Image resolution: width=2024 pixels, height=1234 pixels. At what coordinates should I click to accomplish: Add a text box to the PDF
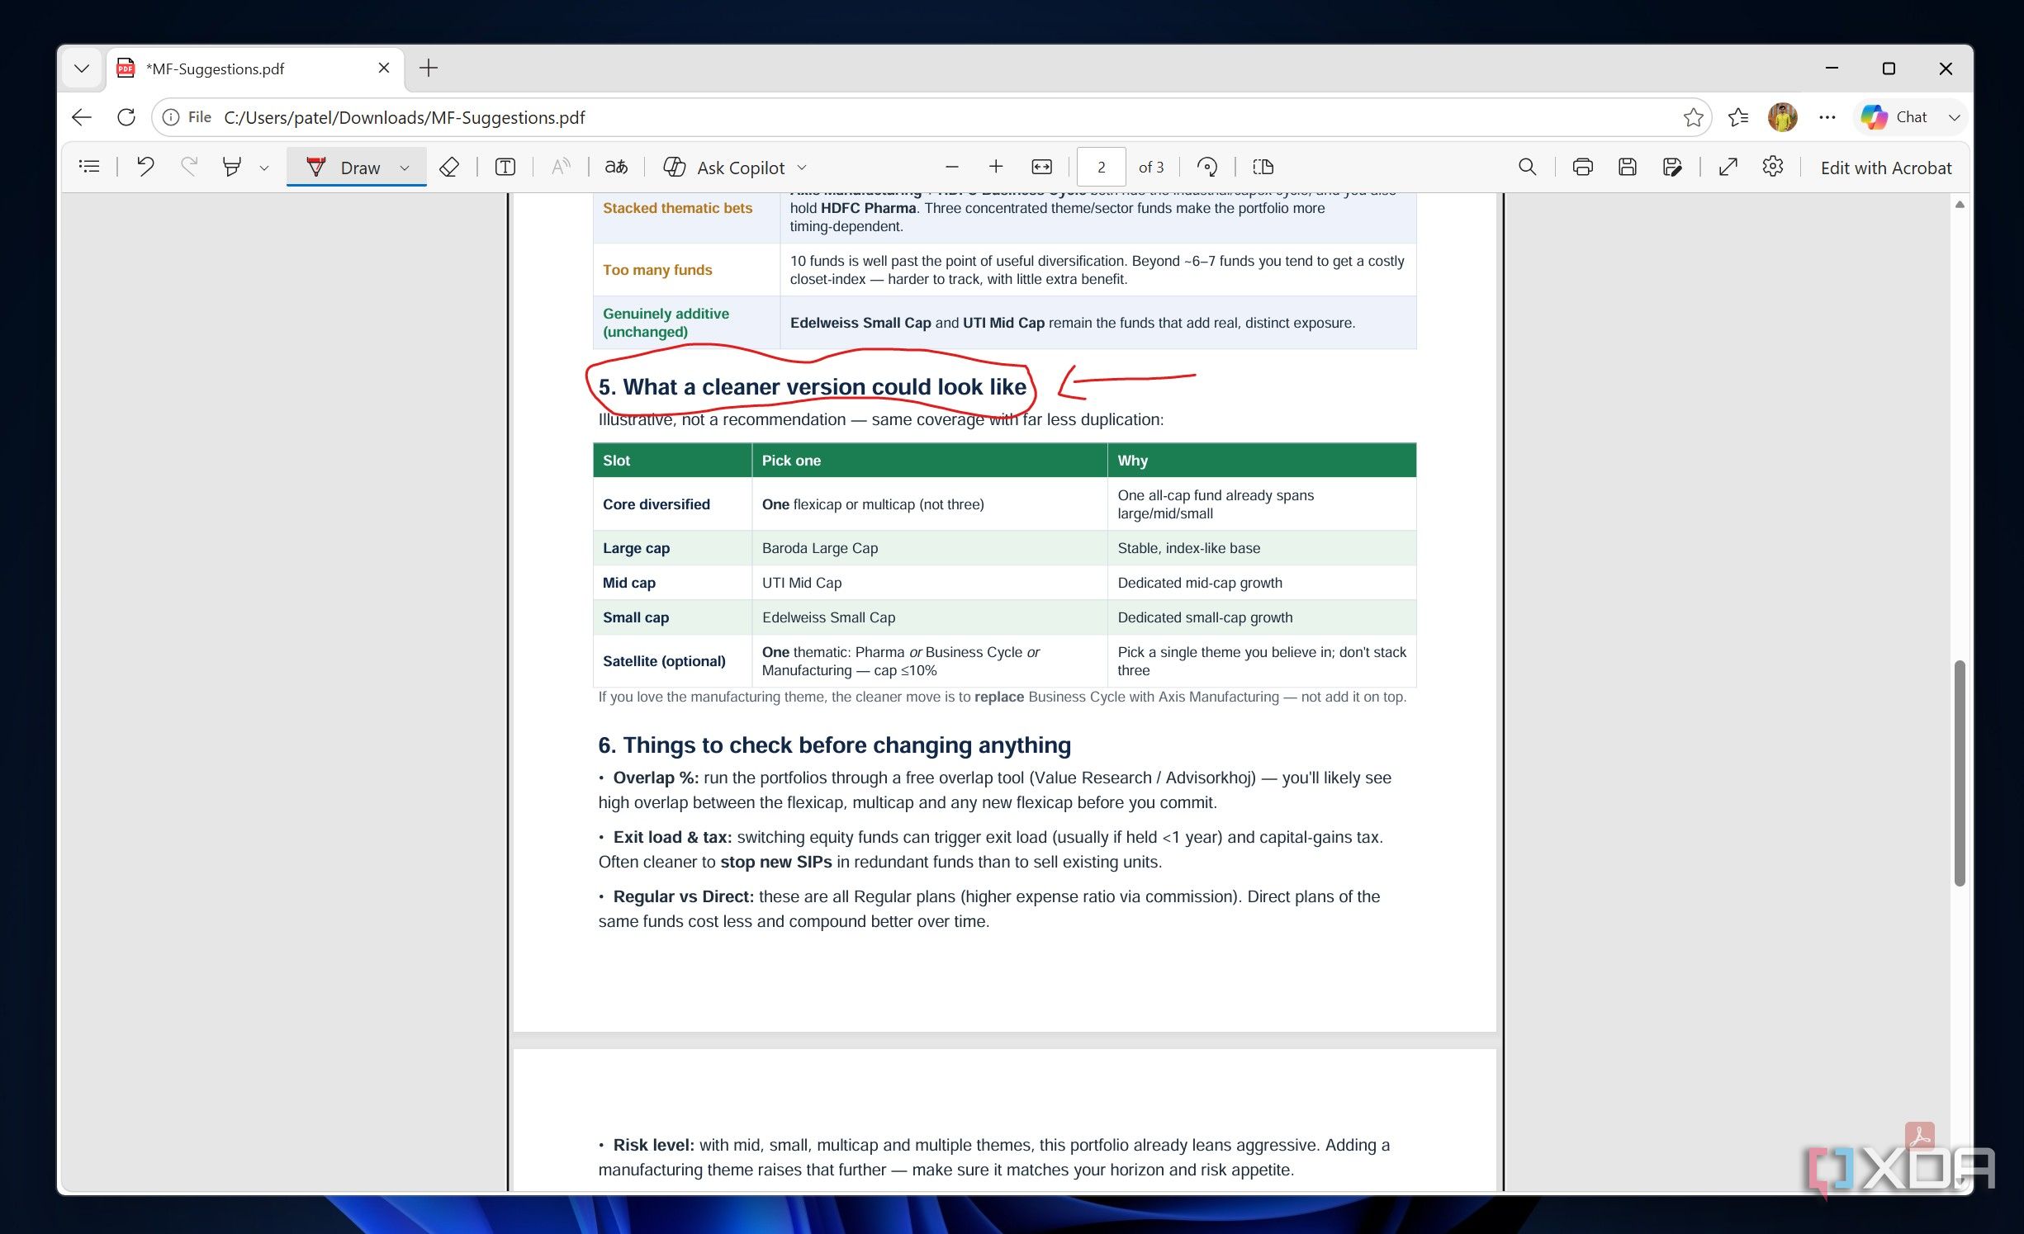click(505, 168)
